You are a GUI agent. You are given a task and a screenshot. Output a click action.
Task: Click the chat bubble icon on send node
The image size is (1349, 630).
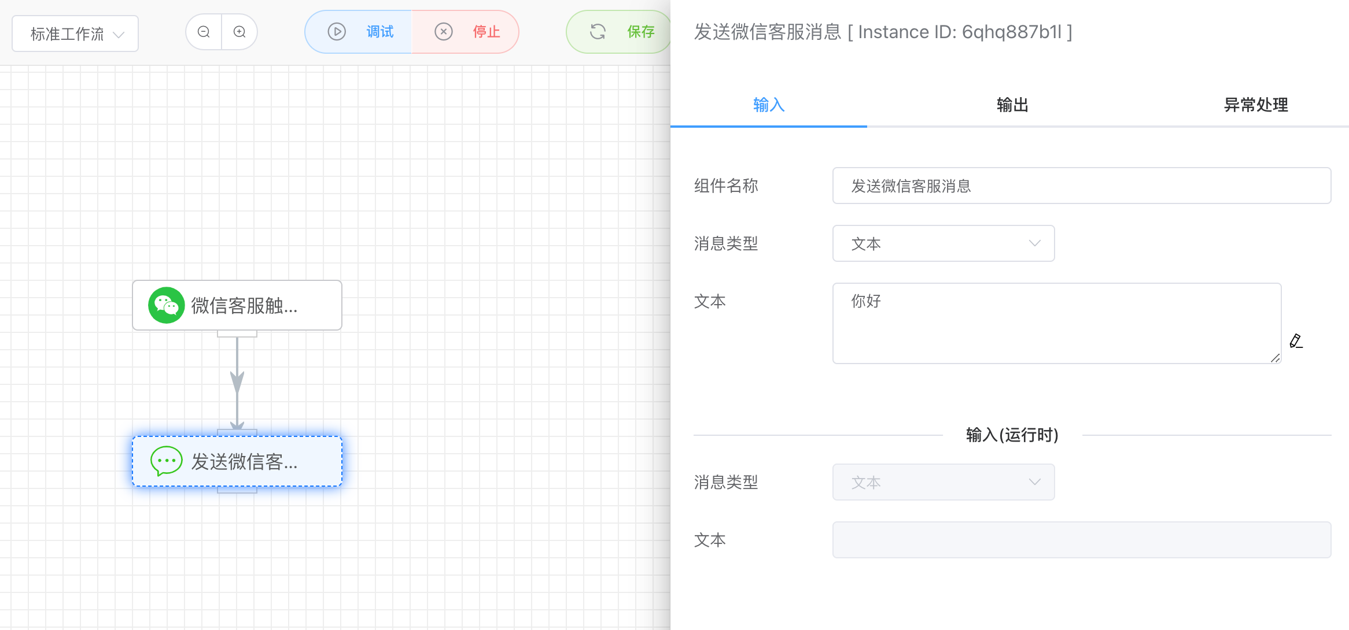(166, 461)
